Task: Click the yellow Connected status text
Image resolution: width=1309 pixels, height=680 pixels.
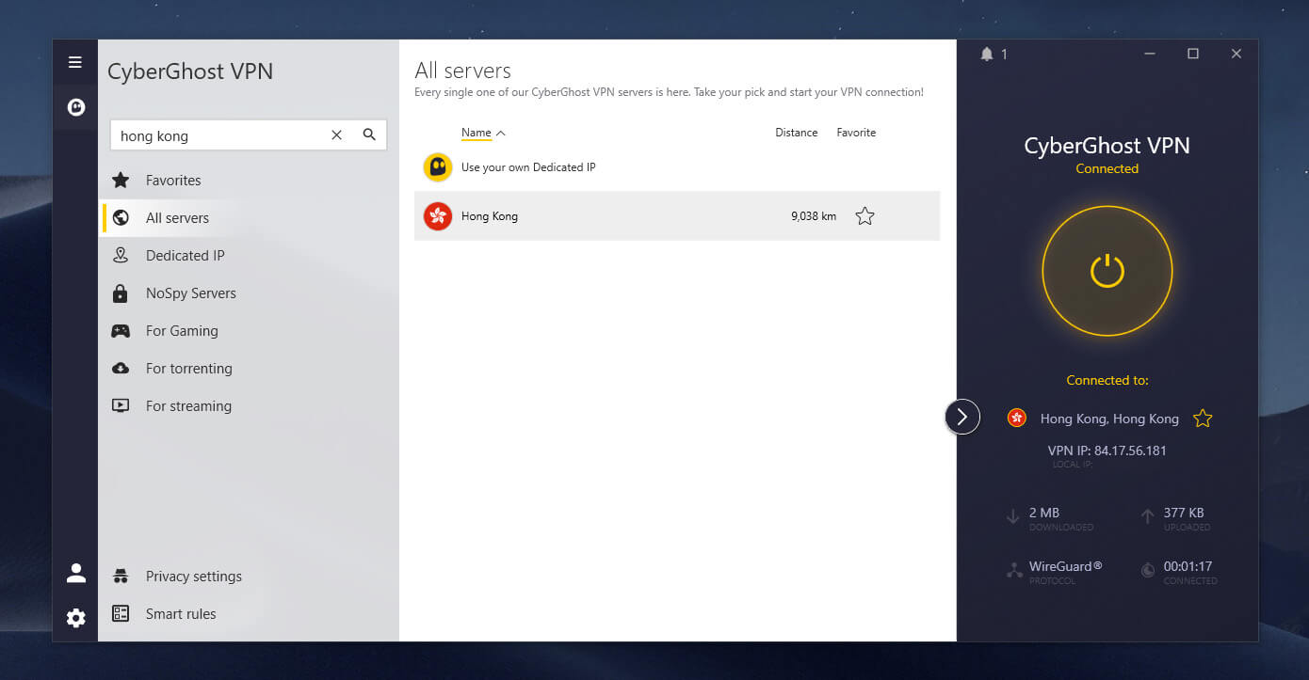Action: 1107,169
